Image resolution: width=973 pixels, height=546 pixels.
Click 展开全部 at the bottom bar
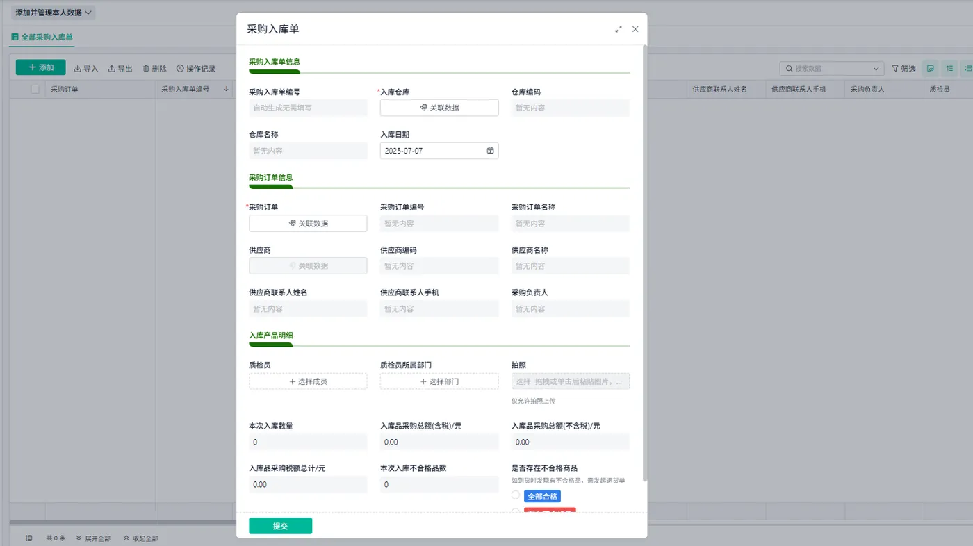(93, 538)
